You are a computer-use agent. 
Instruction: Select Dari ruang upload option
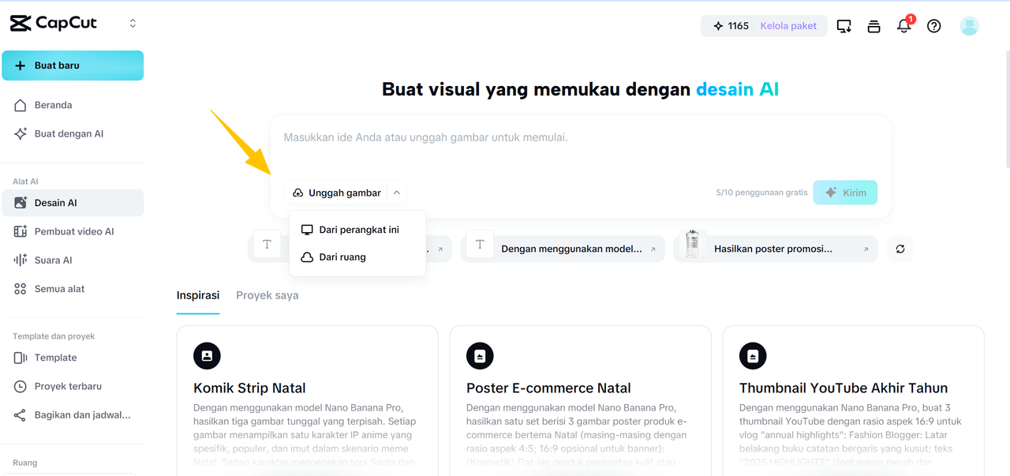pyautogui.click(x=342, y=257)
